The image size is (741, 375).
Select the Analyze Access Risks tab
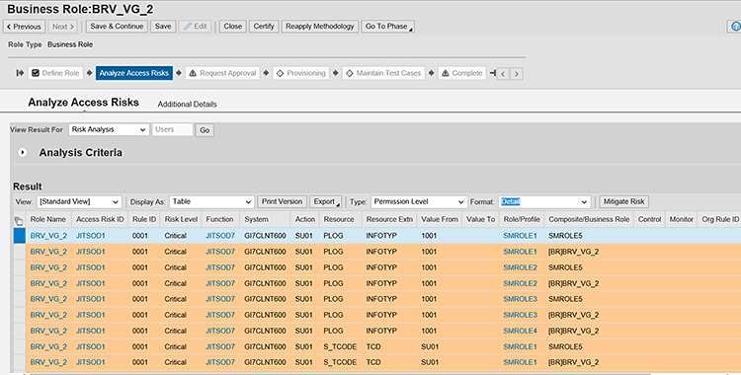pyautogui.click(x=84, y=103)
